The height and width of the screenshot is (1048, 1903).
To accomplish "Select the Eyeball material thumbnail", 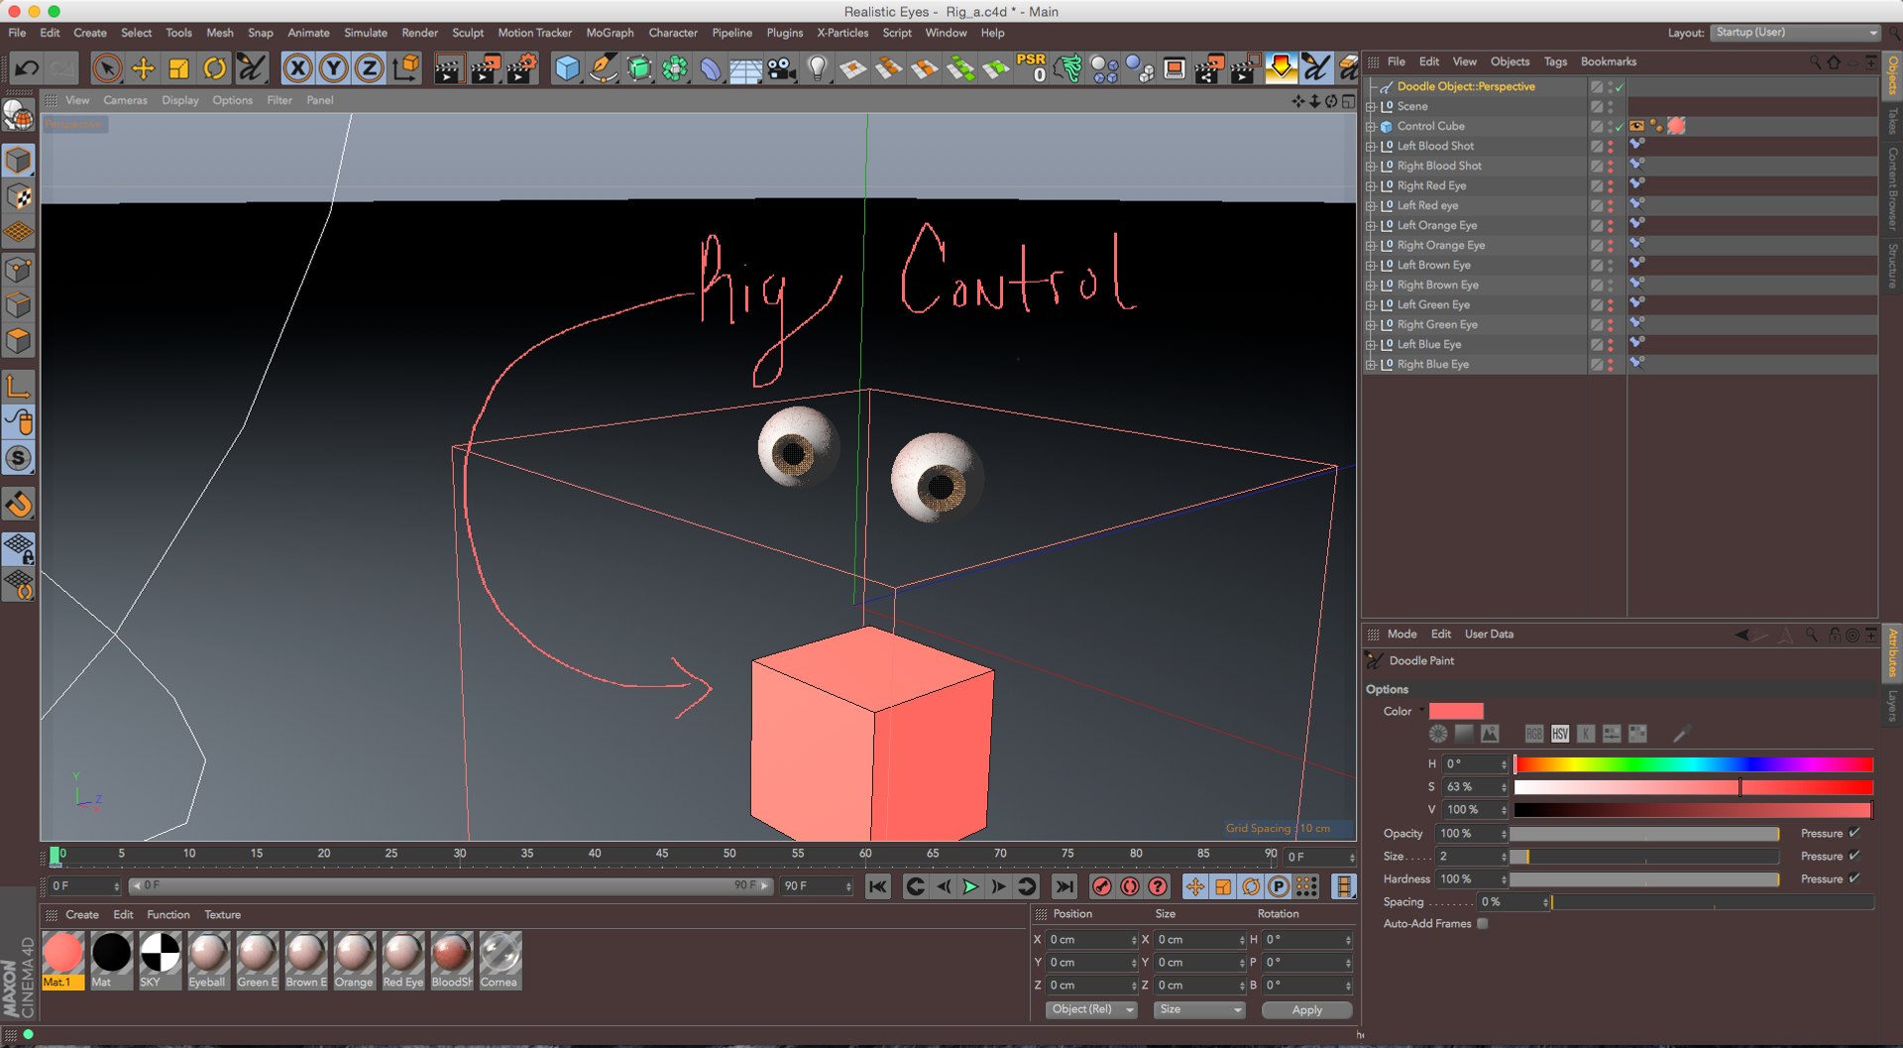I will pos(208,960).
